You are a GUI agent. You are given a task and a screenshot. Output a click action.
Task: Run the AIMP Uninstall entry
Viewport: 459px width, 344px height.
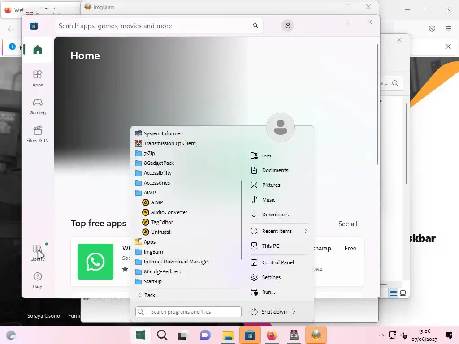pyautogui.click(x=157, y=232)
